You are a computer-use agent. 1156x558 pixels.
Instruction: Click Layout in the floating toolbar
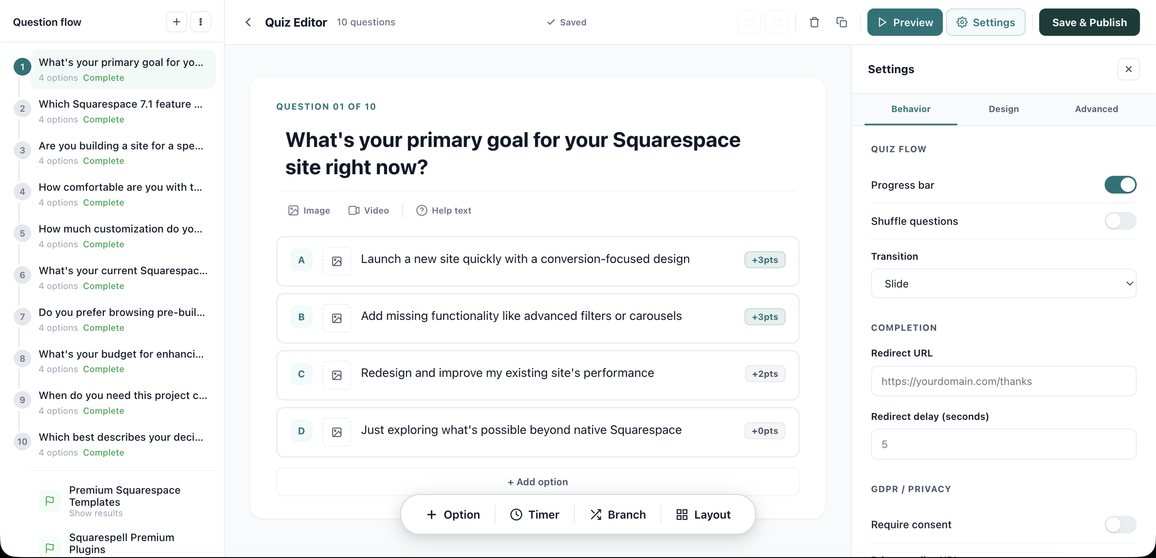(703, 515)
